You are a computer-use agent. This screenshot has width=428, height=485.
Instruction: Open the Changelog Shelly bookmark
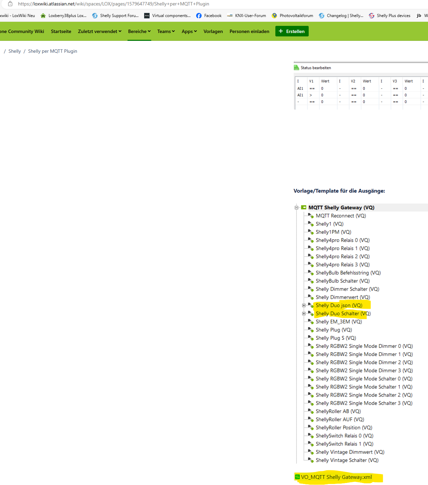point(341,16)
